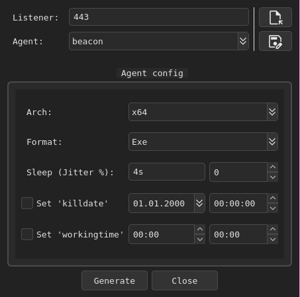
Task: Increase the Jitter percent value
Action: (273, 167)
